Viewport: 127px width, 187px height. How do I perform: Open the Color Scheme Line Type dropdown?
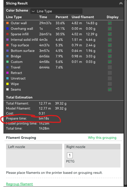(56, 11)
